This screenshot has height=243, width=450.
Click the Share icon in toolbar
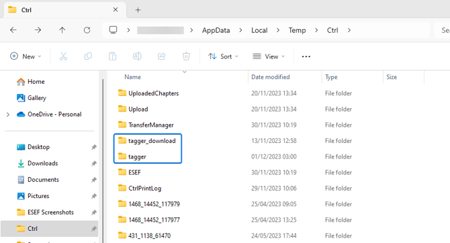coord(162,56)
